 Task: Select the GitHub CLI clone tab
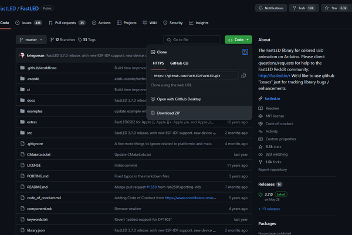pos(179,63)
